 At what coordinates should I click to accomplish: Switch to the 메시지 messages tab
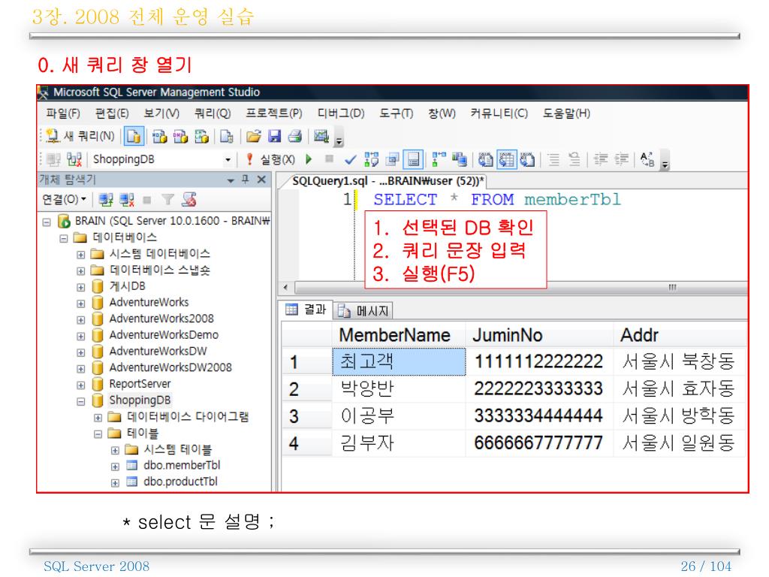coord(363,310)
